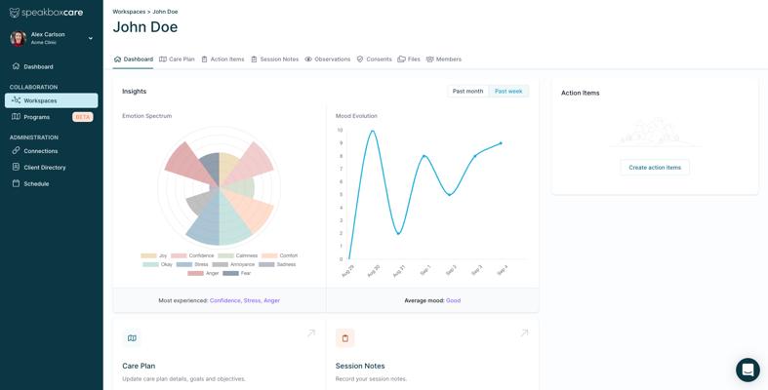The height and width of the screenshot is (390, 768).
Task: Switch to the Observations tab
Action: [327, 59]
